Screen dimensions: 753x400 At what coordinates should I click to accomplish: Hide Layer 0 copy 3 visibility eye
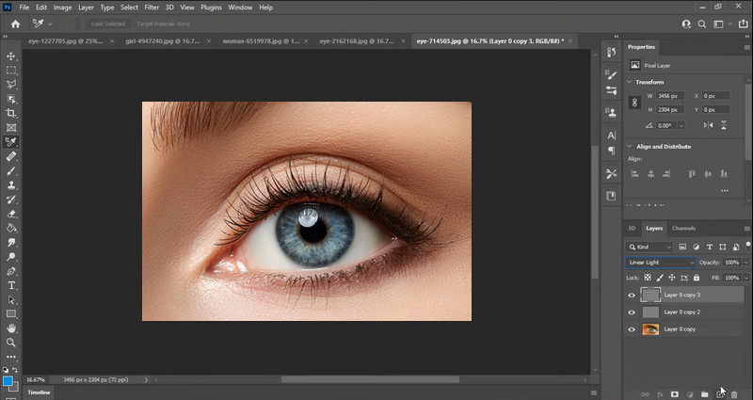click(x=632, y=296)
